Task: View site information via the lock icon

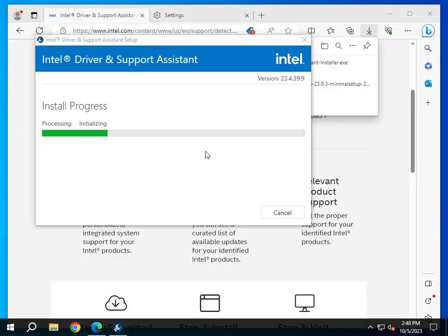Action: pyautogui.click(x=63, y=31)
